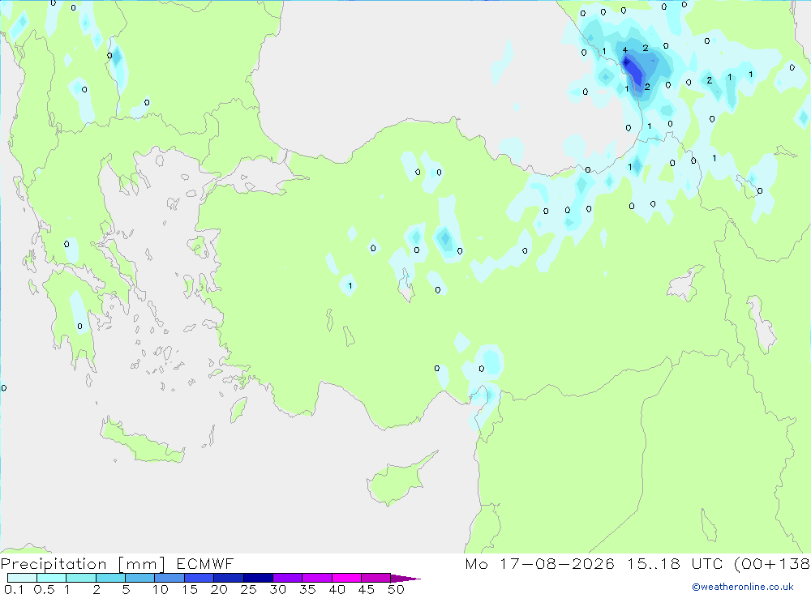This screenshot has height=594, width=811.
Task: Click the "25" legend scale label
Action: (x=248, y=589)
